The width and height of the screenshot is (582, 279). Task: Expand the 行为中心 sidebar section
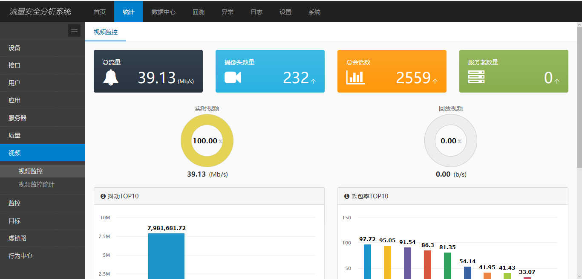coord(43,256)
